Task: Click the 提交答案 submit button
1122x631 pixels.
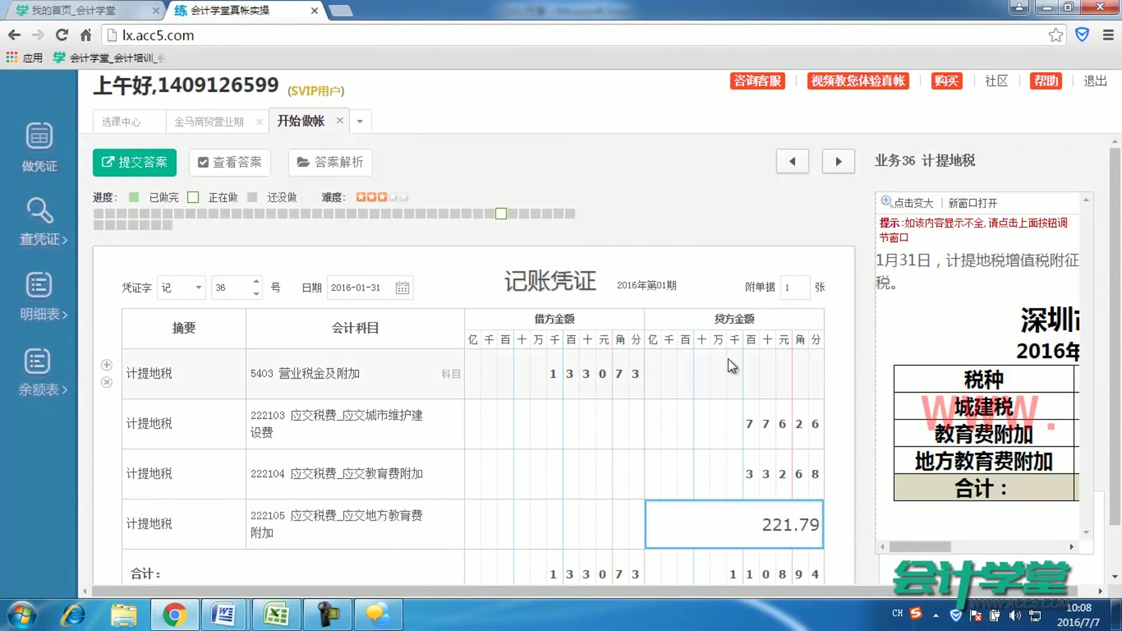Action: click(x=134, y=162)
